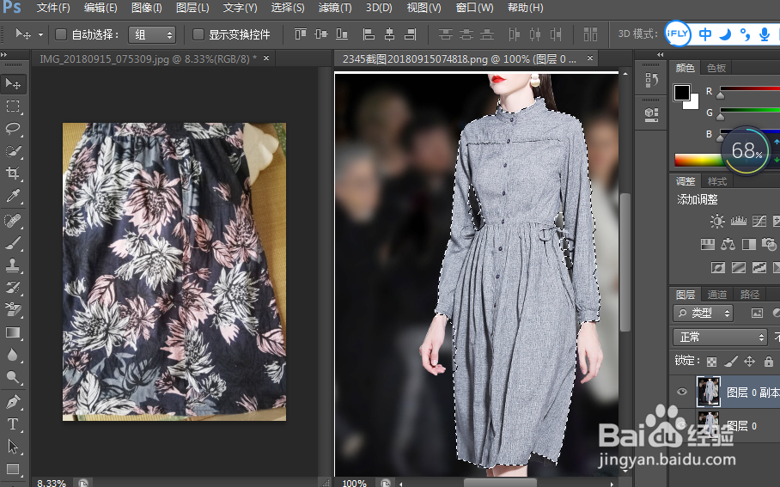The width and height of the screenshot is (780, 487).
Task: Click the align top edges icon
Action: tap(301, 34)
